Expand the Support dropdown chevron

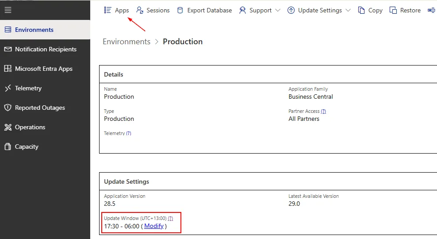point(278,10)
